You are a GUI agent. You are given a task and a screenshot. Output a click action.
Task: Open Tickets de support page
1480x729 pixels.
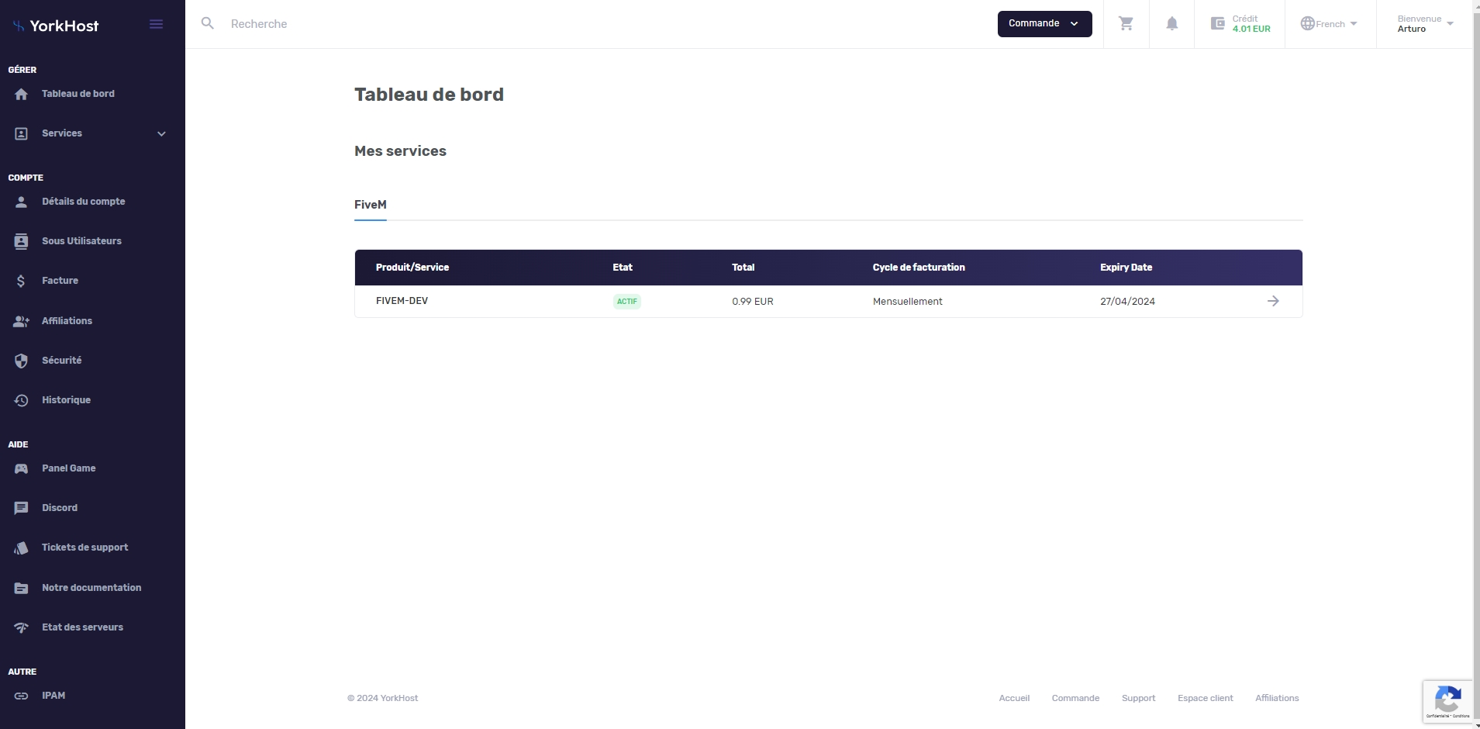[x=85, y=548]
